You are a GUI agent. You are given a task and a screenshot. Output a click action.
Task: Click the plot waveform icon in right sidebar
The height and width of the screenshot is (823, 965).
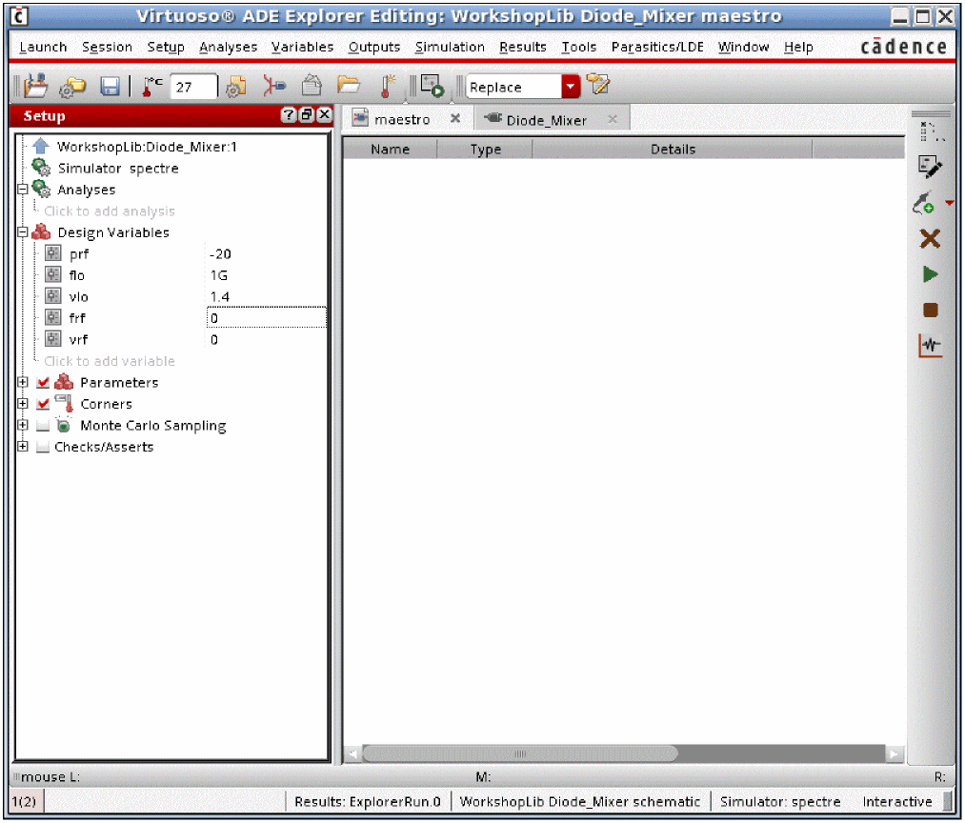point(930,346)
